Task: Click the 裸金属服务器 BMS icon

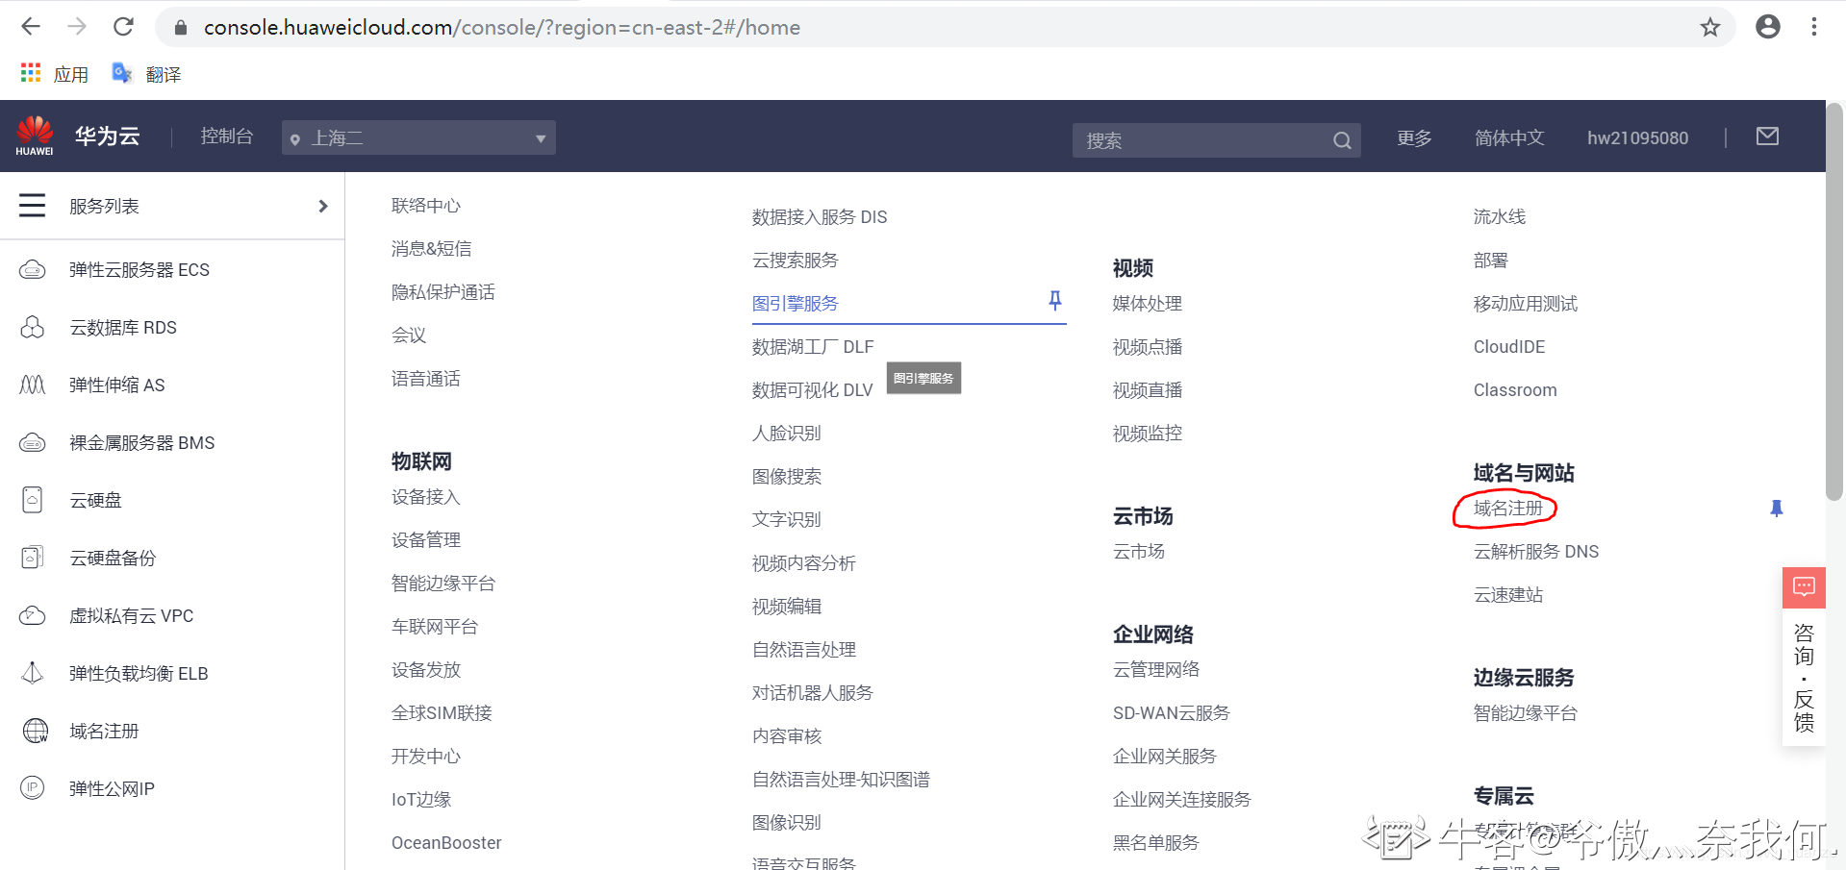Action: click(x=33, y=443)
